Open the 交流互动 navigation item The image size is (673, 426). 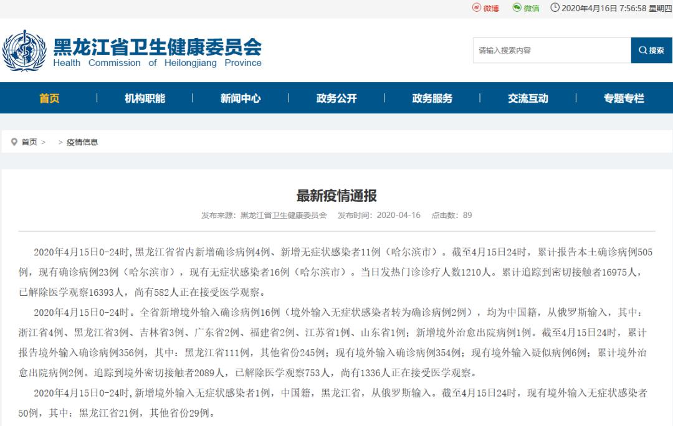528,98
